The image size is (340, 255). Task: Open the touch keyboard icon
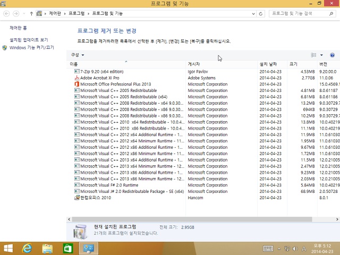pos(268,249)
